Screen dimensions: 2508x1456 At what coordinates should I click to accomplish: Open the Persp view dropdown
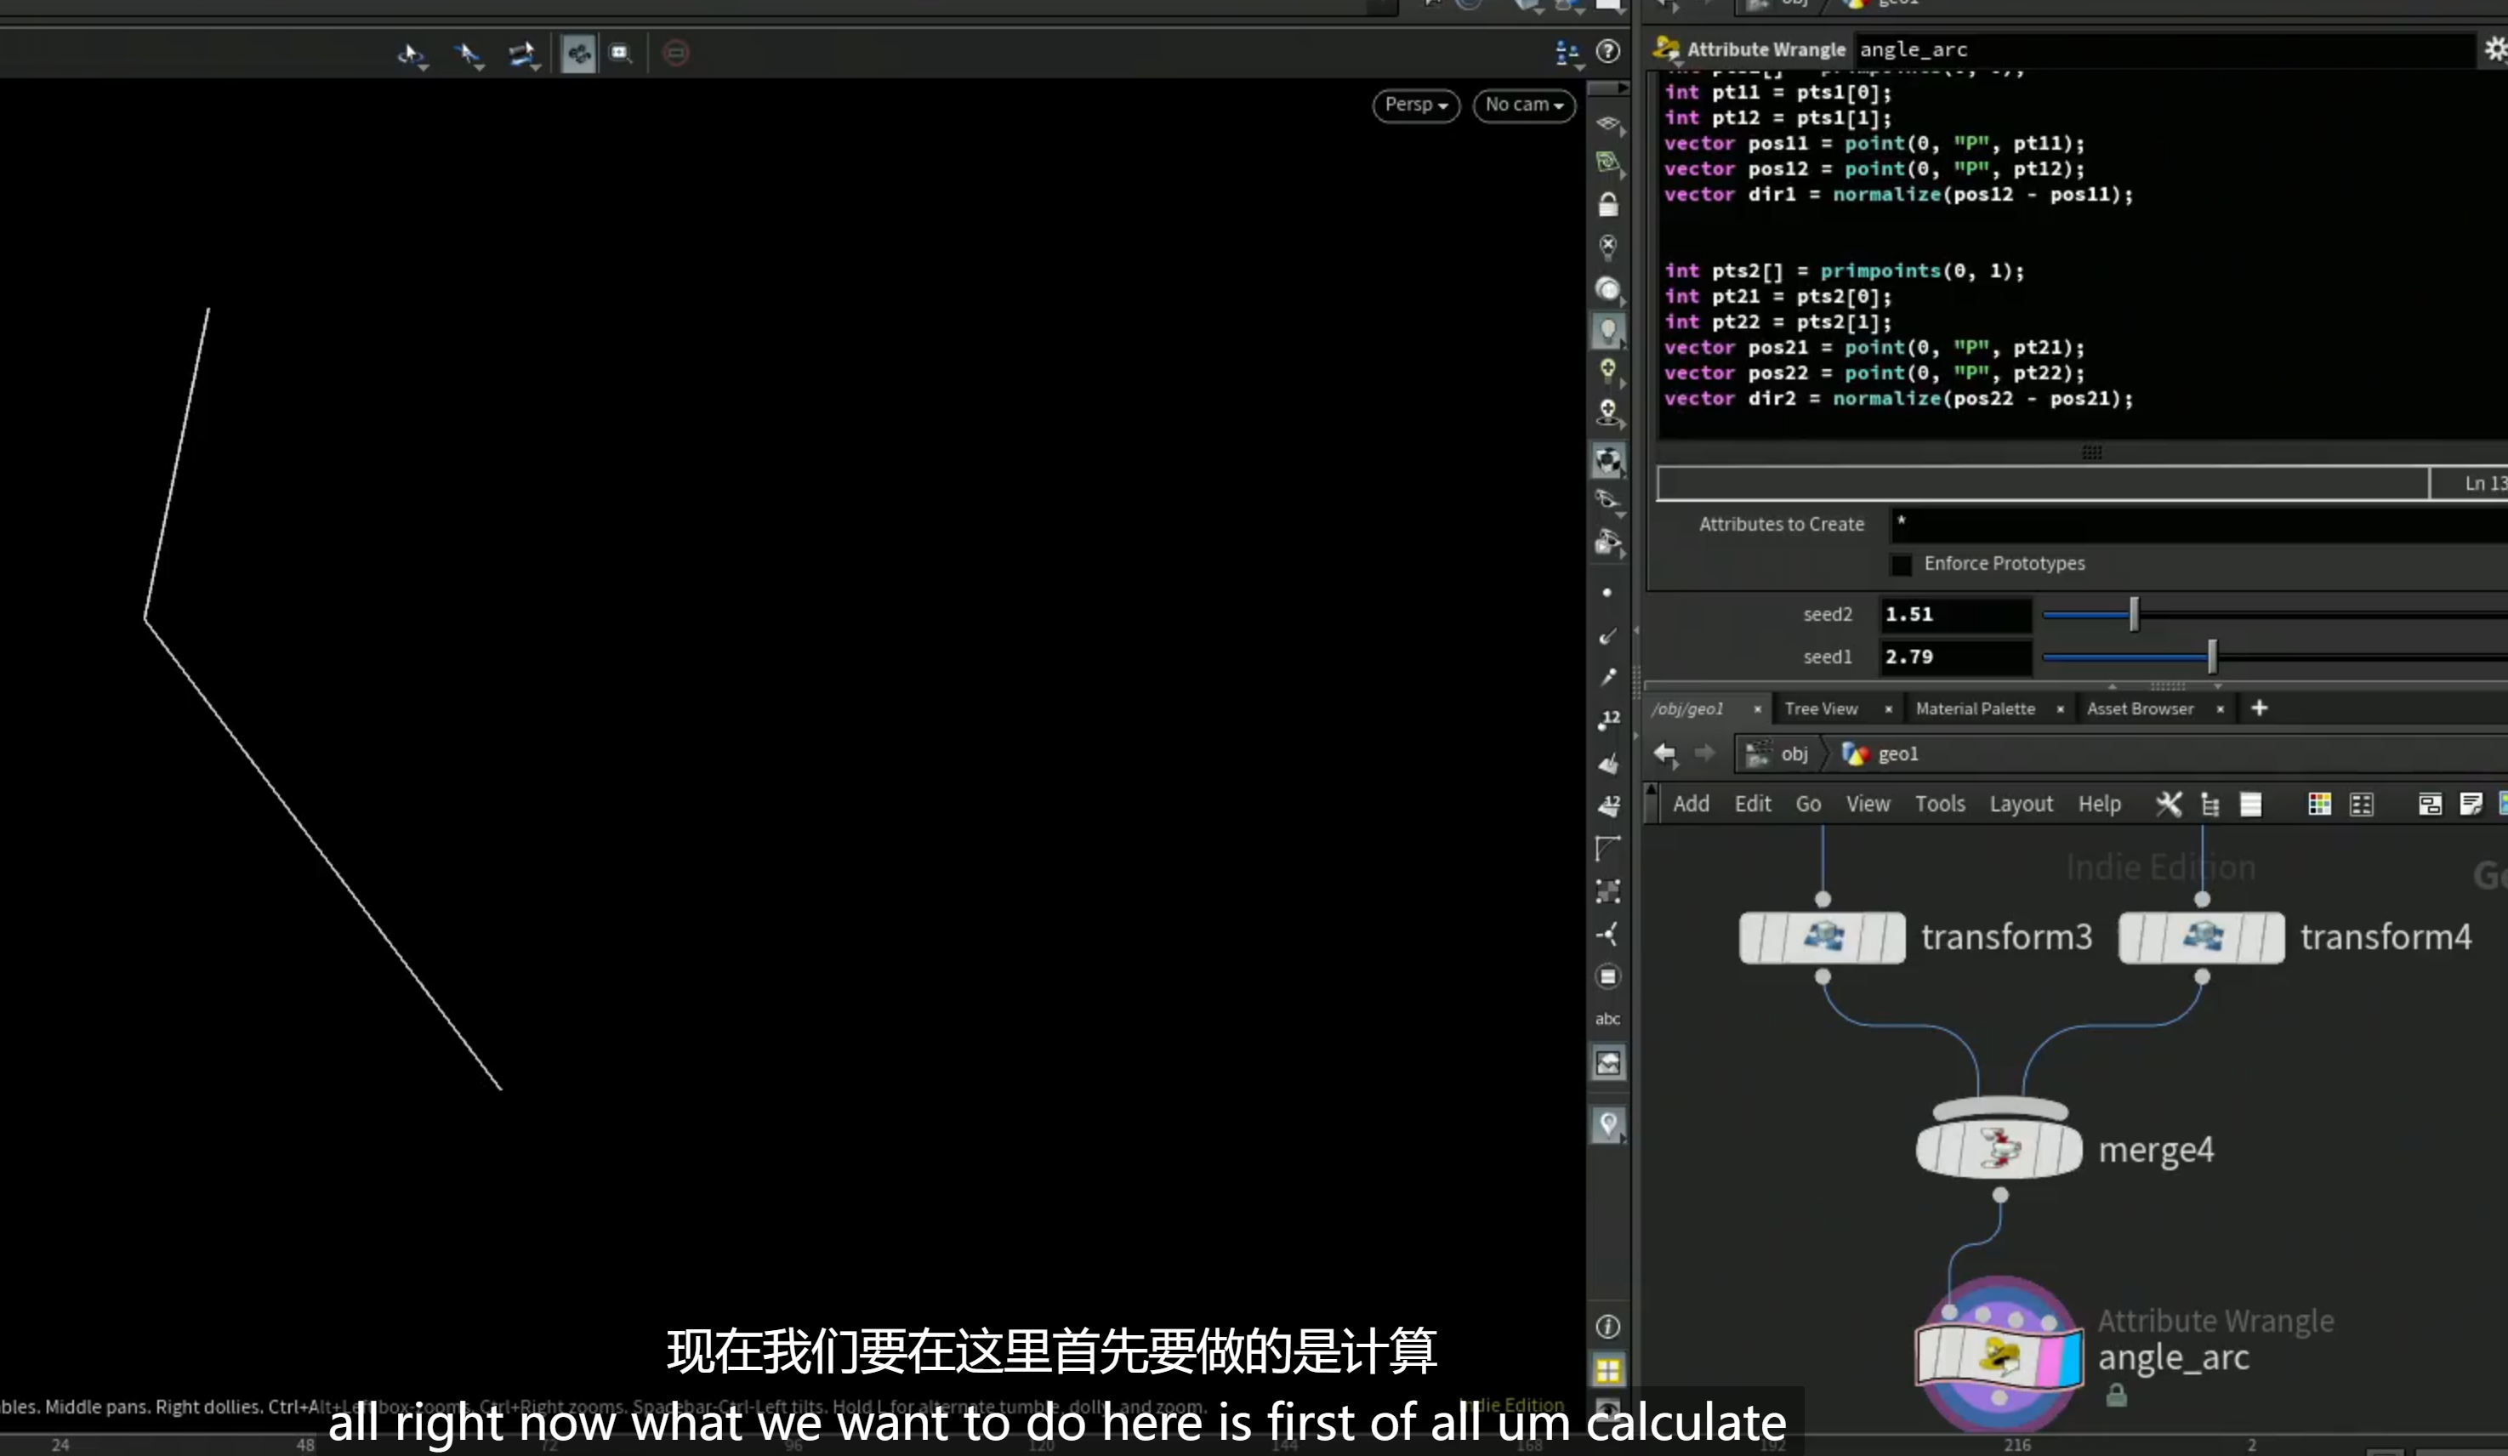(1415, 105)
